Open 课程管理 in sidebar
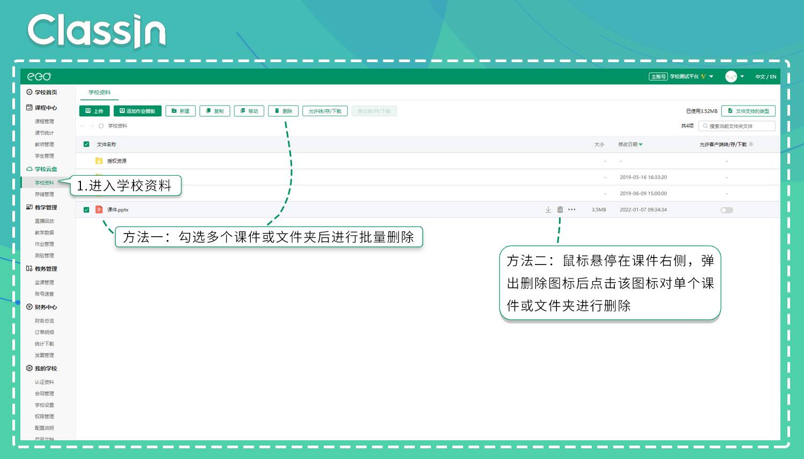 pos(44,122)
